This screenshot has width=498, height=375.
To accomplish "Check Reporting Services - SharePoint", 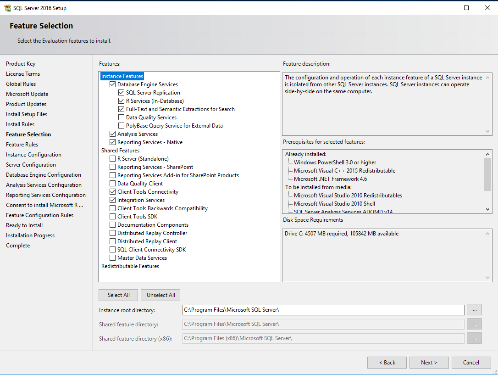I will [112, 167].
